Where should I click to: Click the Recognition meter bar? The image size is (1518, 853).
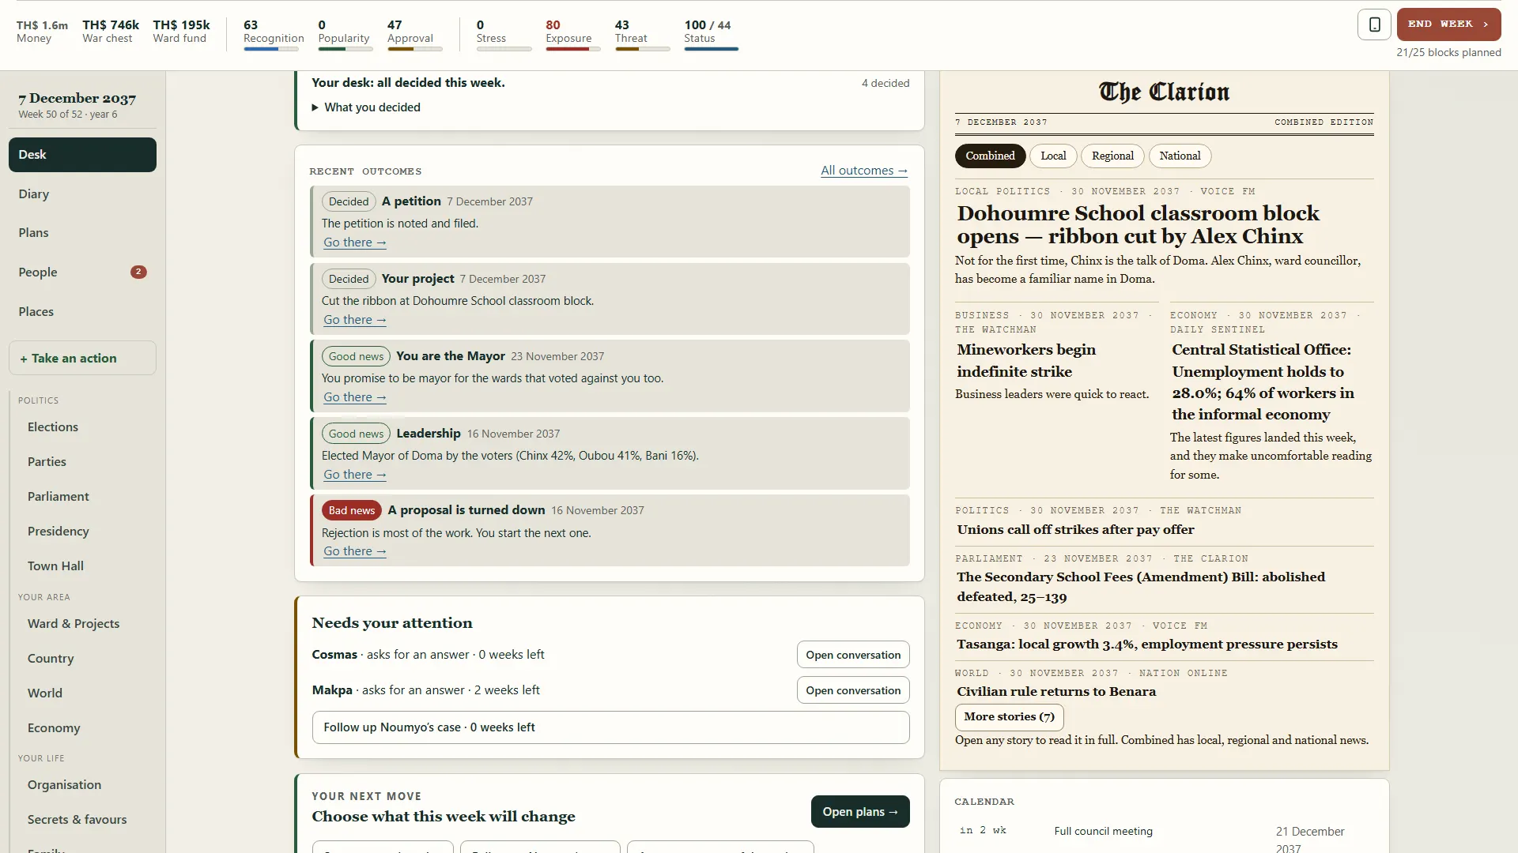point(271,49)
